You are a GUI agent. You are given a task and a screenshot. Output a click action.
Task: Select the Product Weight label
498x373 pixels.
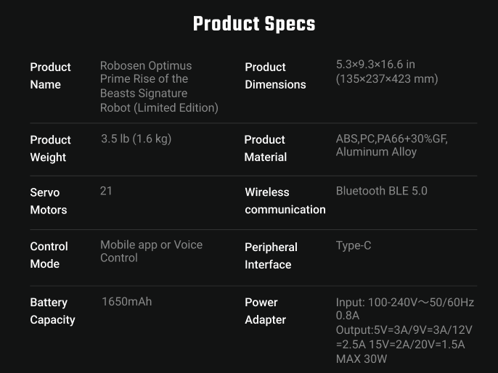pos(50,149)
